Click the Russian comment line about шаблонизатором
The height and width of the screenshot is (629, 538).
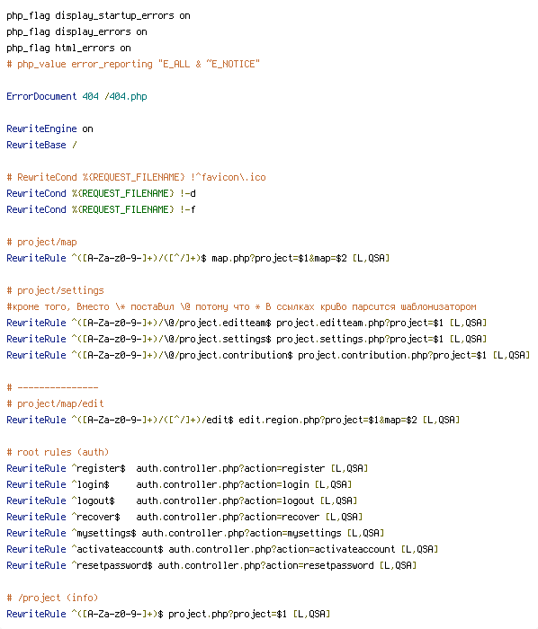pyautogui.click(x=241, y=307)
